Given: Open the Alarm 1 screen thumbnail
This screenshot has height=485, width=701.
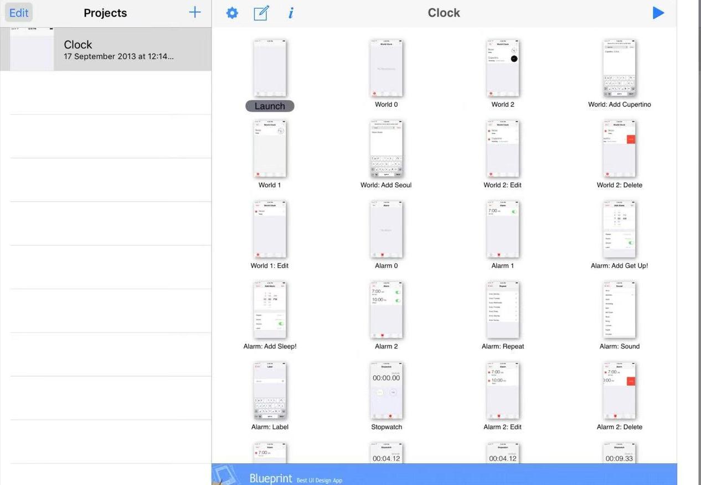Looking at the screenshot, I should [503, 229].
